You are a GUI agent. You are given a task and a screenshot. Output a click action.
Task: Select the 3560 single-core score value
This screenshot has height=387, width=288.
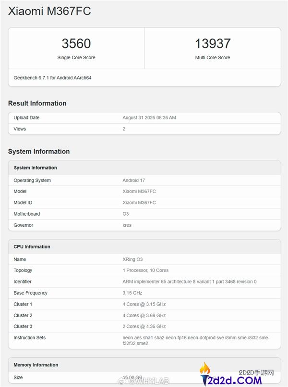point(76,43)
